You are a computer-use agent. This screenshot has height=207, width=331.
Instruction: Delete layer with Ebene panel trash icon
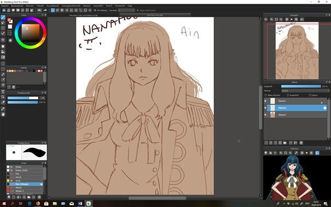(301, 143)
